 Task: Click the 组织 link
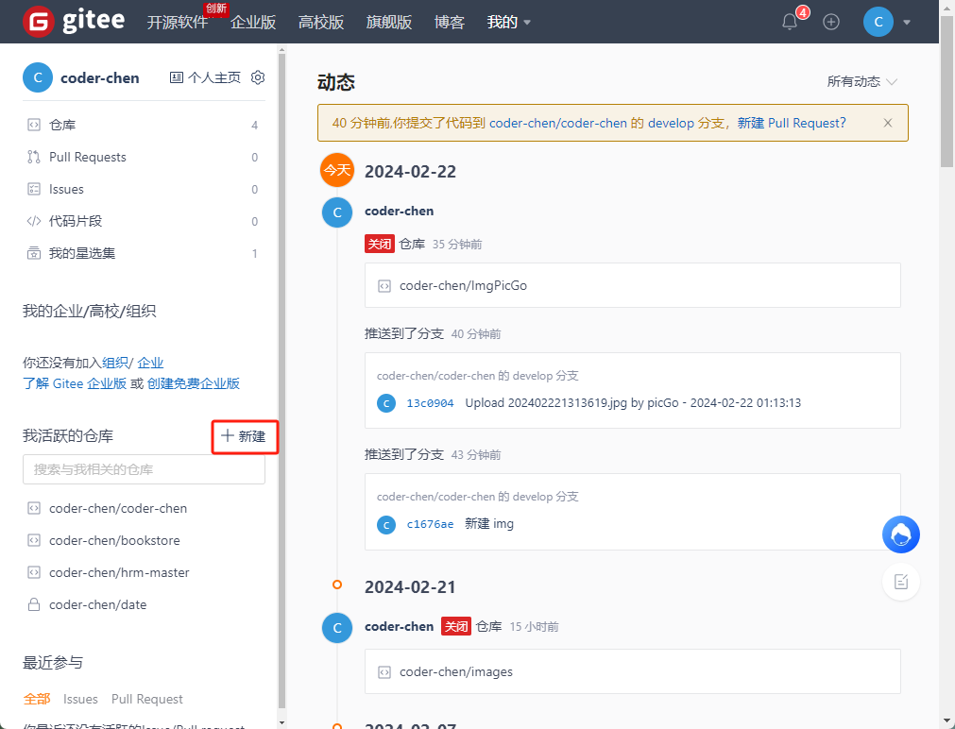click(x=115, y=363)
